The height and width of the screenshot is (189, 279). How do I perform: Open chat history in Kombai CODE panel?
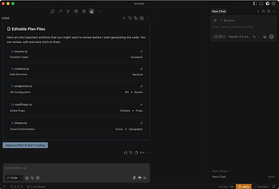click(x=130, y=18)
